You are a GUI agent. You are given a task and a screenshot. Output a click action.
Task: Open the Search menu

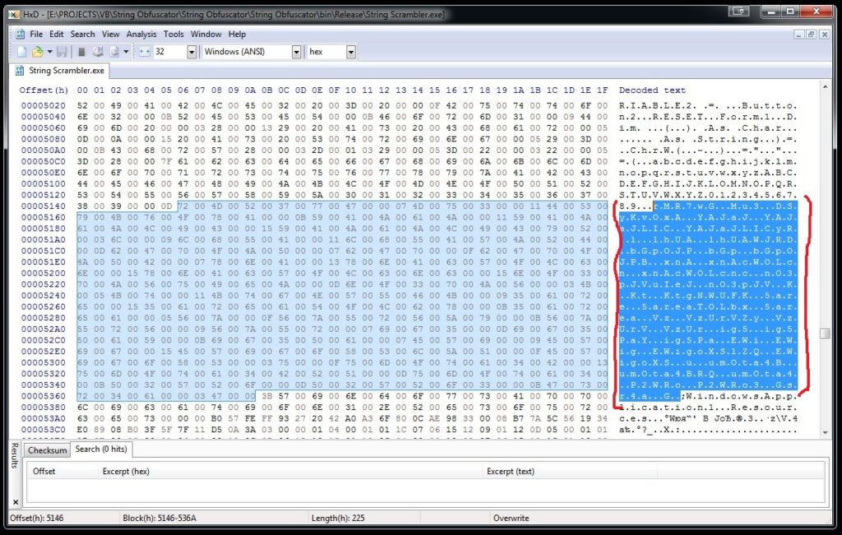coord(82,35)
